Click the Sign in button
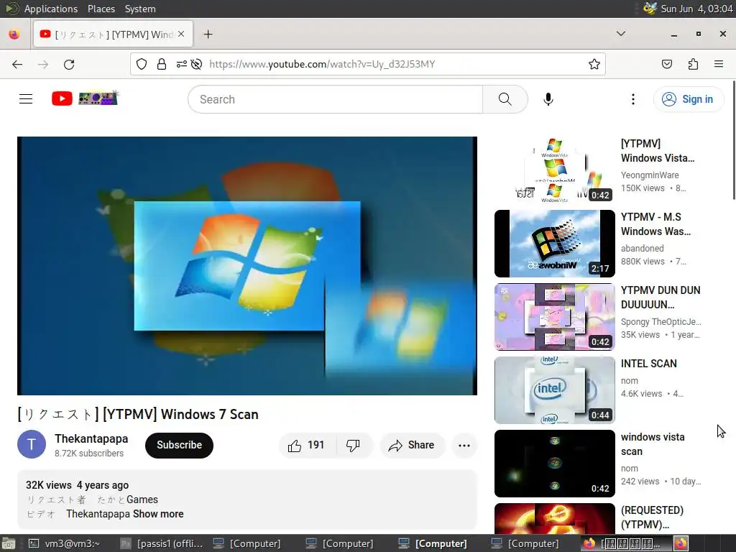 pos(688,99)
